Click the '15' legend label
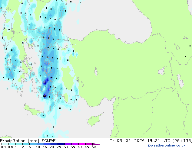 [x=45, y=147]
